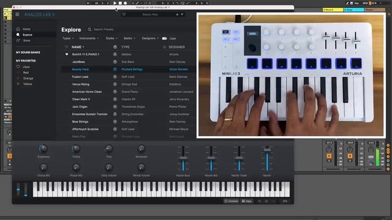Screen dimensions: 392x220
Task: Click the Arturia icon on the Jazz Organ row
Action: pyautogui.click(x=115, y=107)
